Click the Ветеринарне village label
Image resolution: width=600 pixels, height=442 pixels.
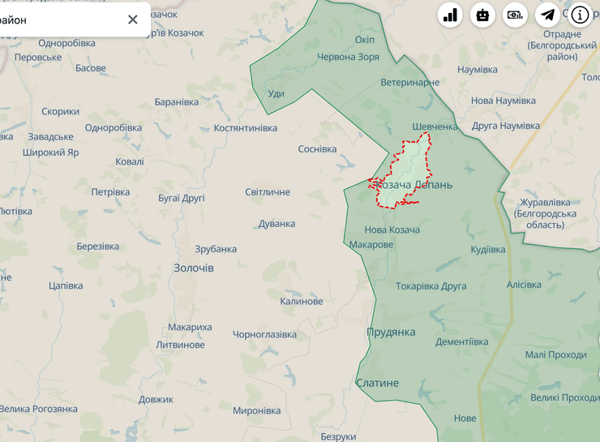pyautogui.click(x=410, y=83)
